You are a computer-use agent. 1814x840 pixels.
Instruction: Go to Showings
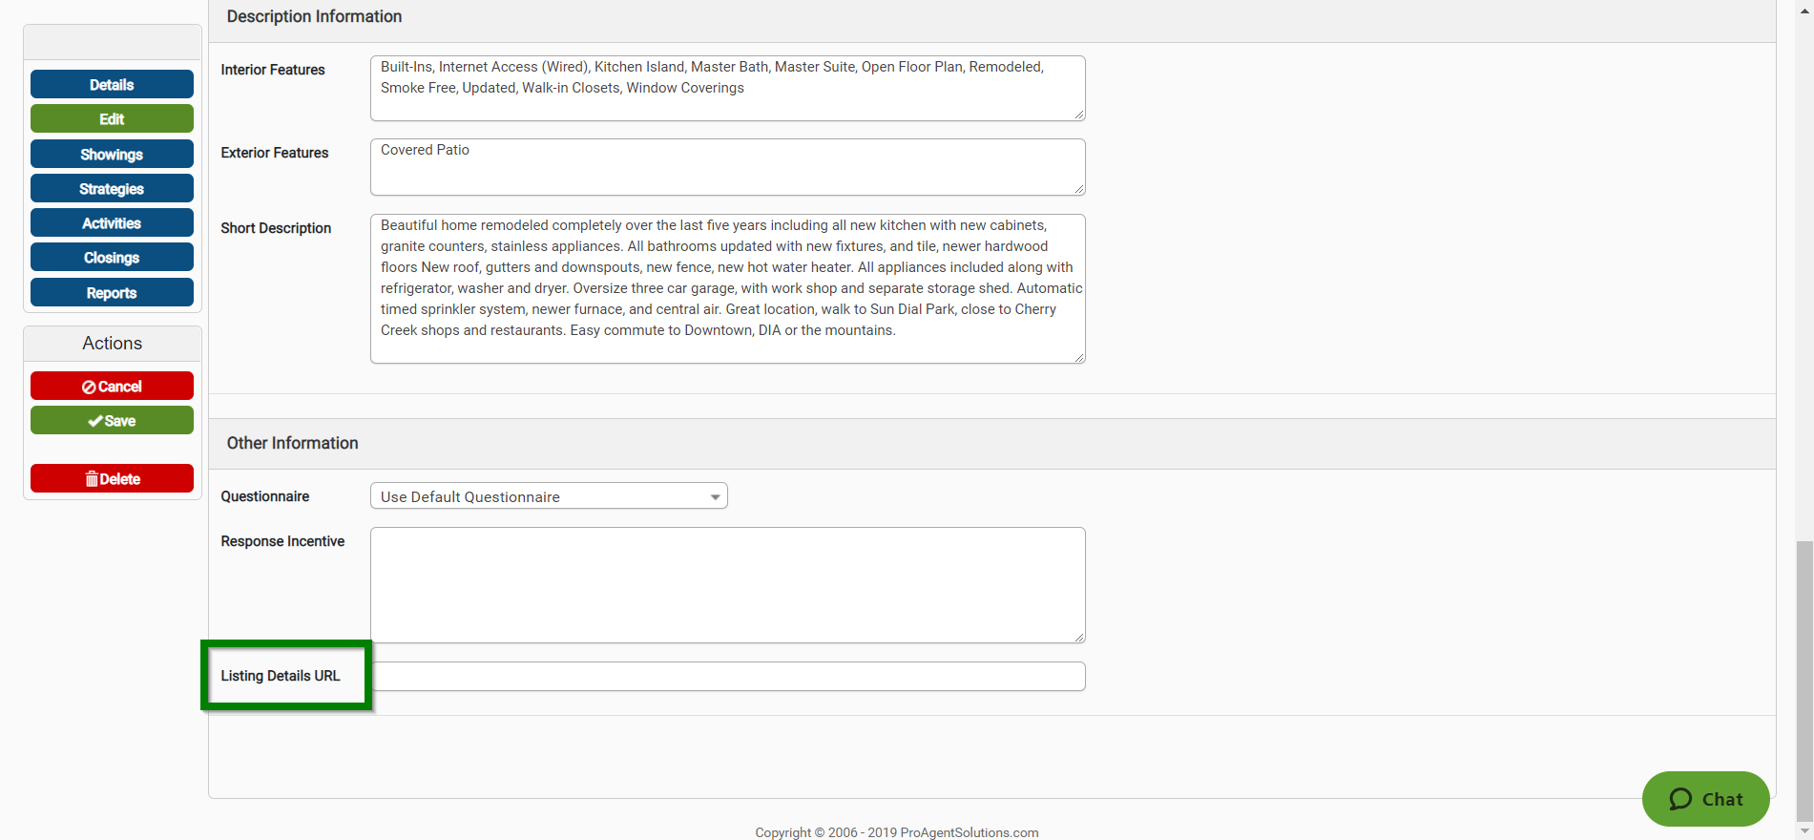pyautogui.click(x=112, y=154)
